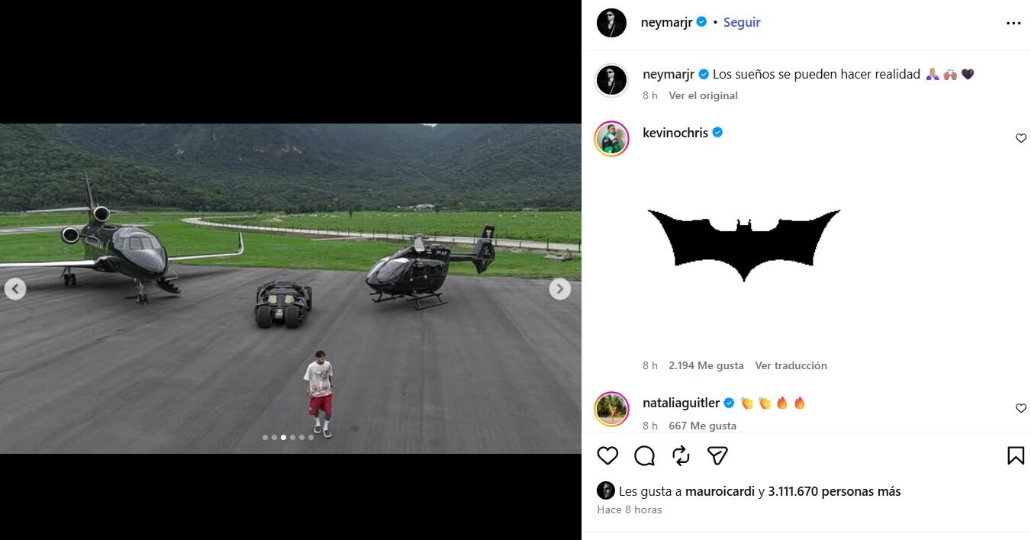Save the post using the bookmark icon
The image size is (1031, 540).
pos(1016,455)
